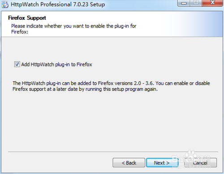Select the 'Add HttpWatch plug-in to Firefox' label
224x174 pixels.
point(56,64)
